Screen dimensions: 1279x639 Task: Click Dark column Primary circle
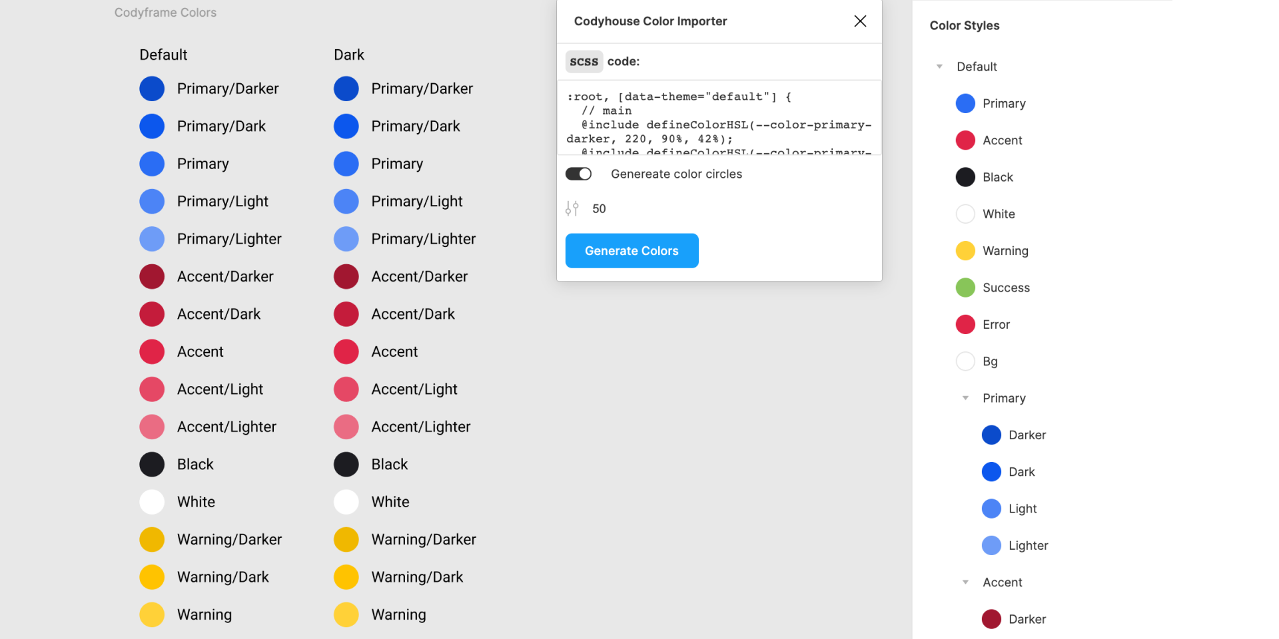pyautogui.click(x=346, y=164)
